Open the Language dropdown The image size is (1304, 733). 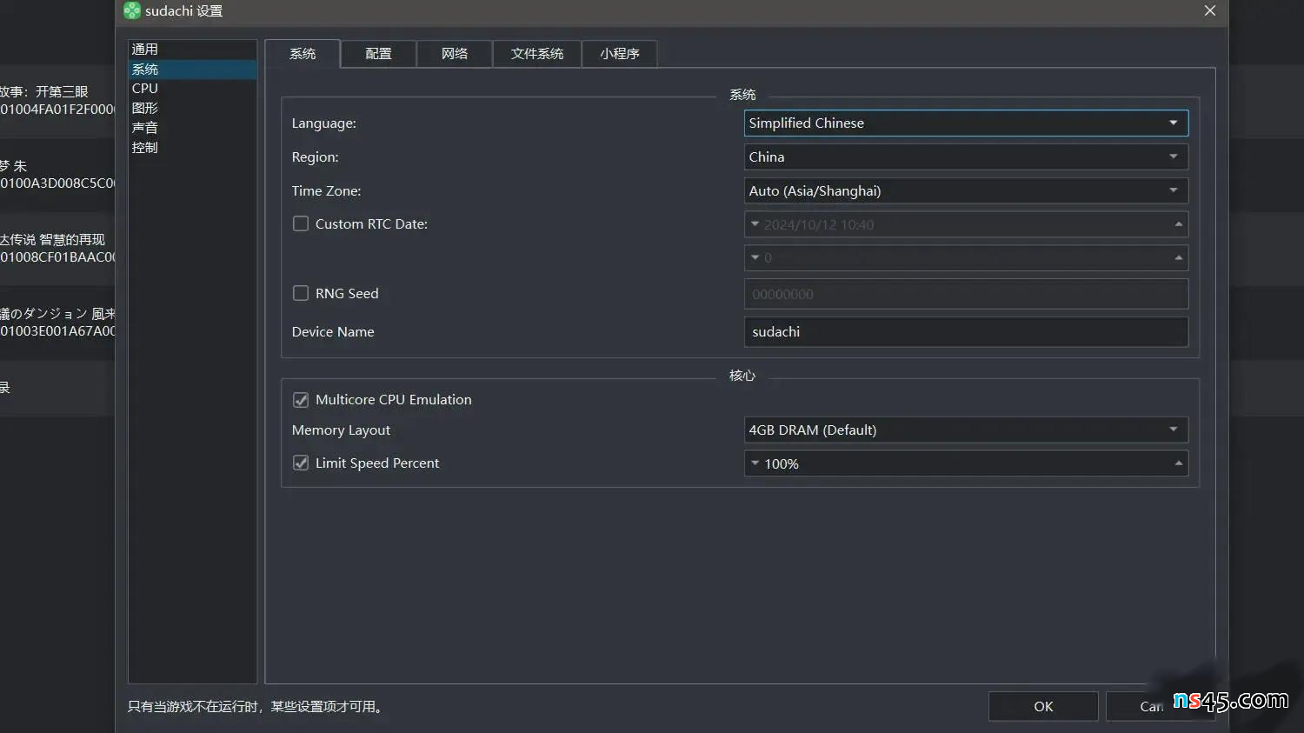(965, 123)
